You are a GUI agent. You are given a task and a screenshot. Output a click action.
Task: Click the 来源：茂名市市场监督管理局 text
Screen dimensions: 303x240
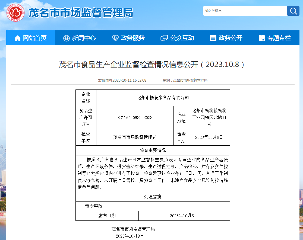coord(185,80)
